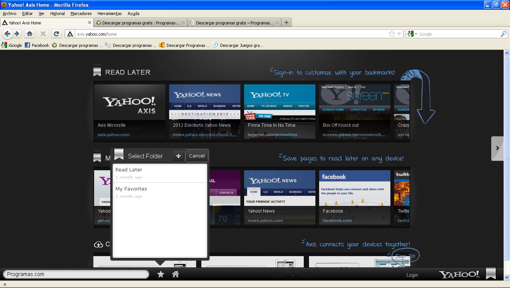Image resolution: width=510 pixels, height=288 pixels.
Task: Click the Select Folder bookmark ribbon icon
Action: pyautogui.click(x=119, y=154)
